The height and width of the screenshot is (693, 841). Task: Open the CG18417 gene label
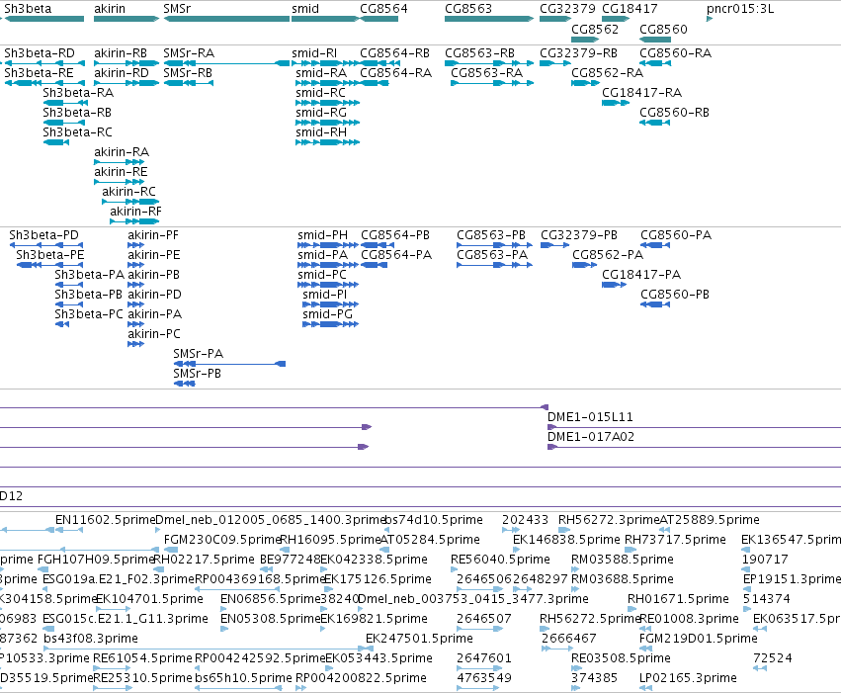point(630,9)
